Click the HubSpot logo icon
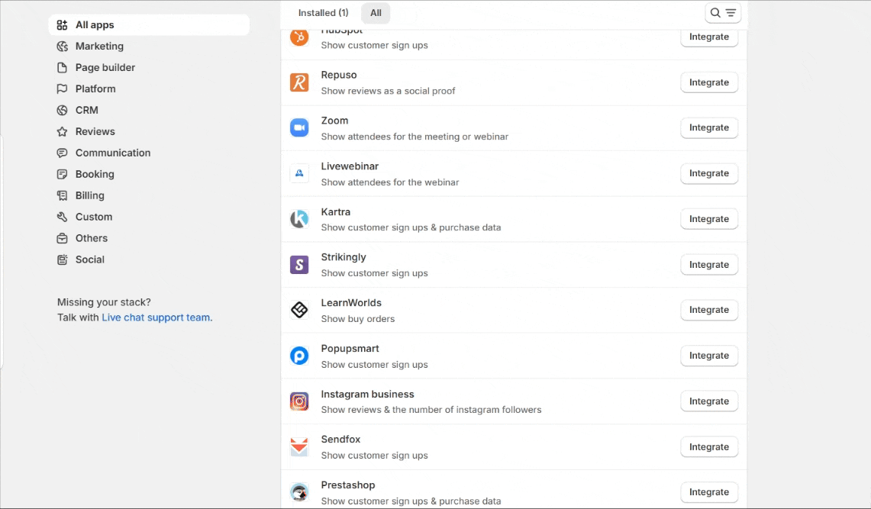Screen dimensions: 871x509 coord(299,37)
